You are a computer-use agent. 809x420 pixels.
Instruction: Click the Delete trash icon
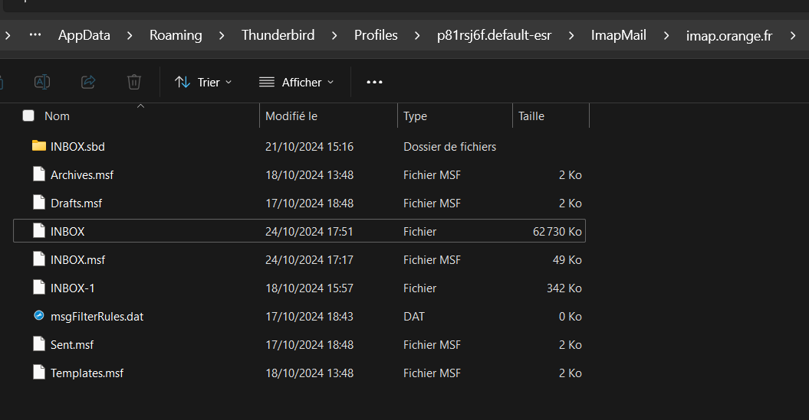(x=134, y=82)
